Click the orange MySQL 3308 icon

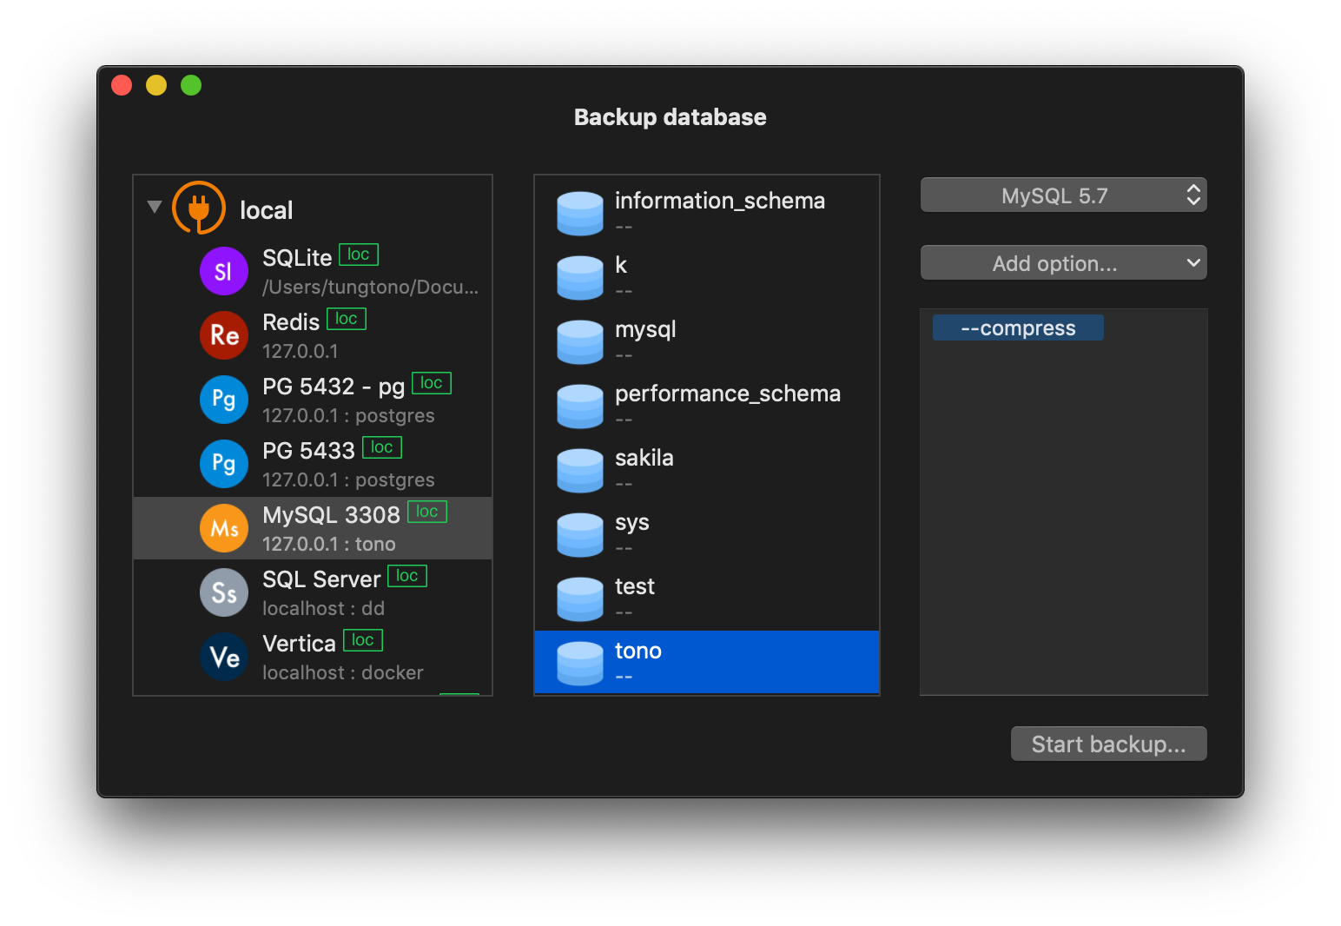tap(224, 528)
